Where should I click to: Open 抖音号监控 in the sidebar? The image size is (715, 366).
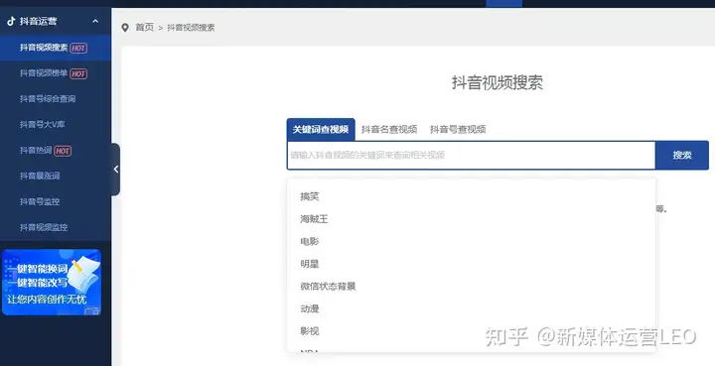click(x=40, y=201)
